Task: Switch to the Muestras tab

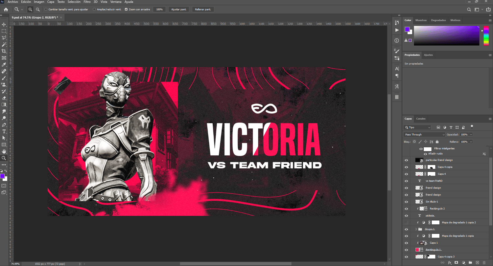Action: [x=421, y=20]
